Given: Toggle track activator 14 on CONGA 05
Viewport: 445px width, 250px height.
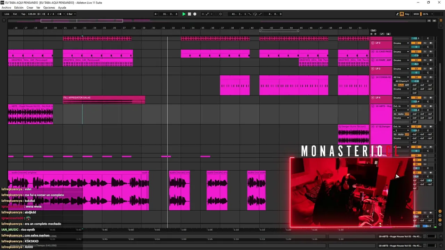Looking at the screenshot, I should [x=416, y=77].
